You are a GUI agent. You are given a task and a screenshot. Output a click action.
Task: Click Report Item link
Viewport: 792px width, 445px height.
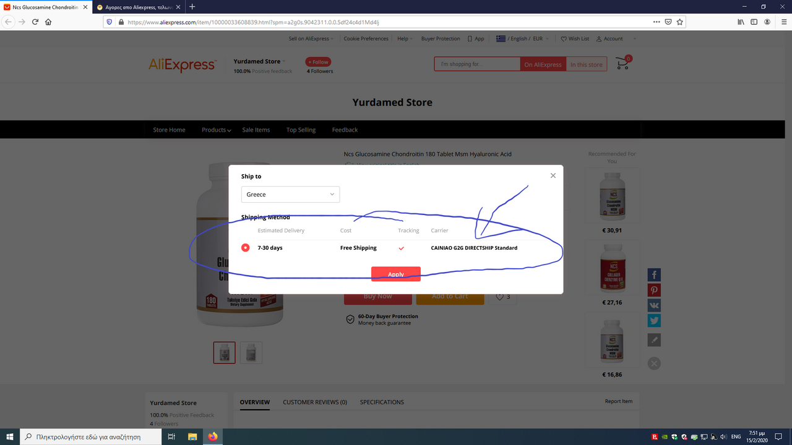(x=619, y=402)
